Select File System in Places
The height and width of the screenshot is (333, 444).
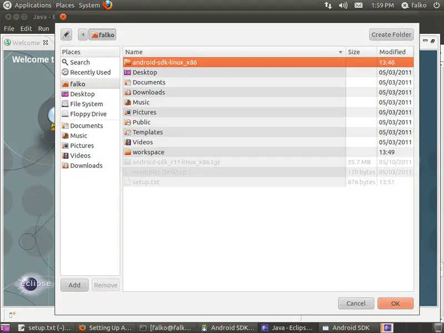coord(90,104)
